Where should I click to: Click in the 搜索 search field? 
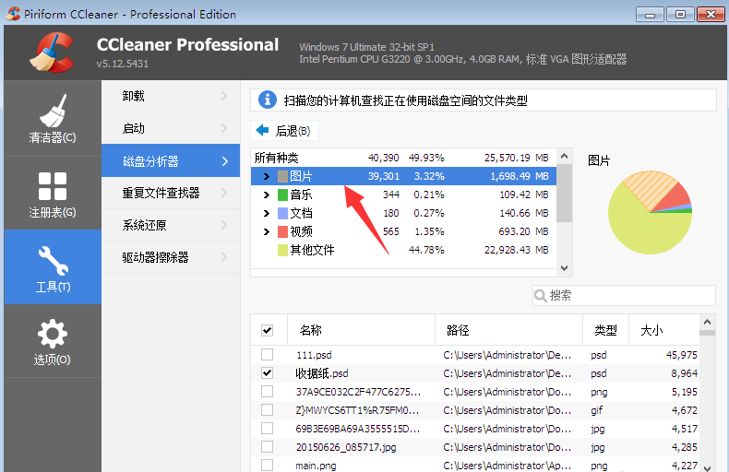[624, 296]
